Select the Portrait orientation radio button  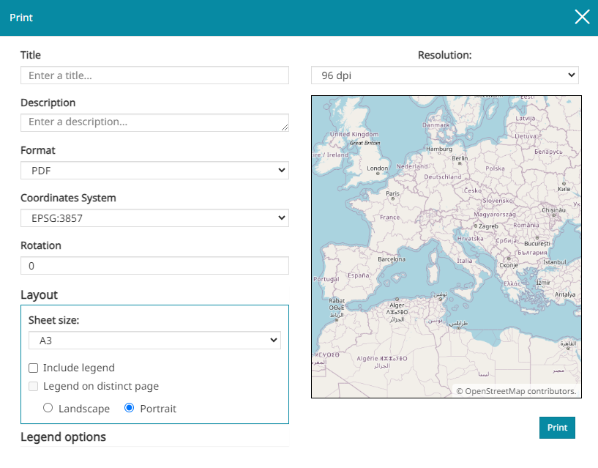(130, 408)
